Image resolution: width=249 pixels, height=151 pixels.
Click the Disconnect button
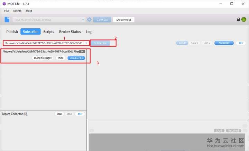(x=124, y=20)
